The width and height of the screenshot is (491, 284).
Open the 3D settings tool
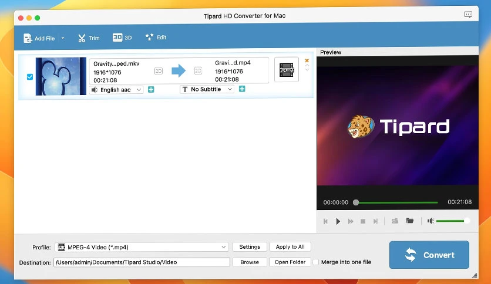pos(122,38)
